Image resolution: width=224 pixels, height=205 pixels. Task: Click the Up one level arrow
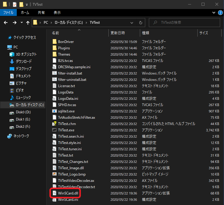pyautogui.click(x=28, y=23)
